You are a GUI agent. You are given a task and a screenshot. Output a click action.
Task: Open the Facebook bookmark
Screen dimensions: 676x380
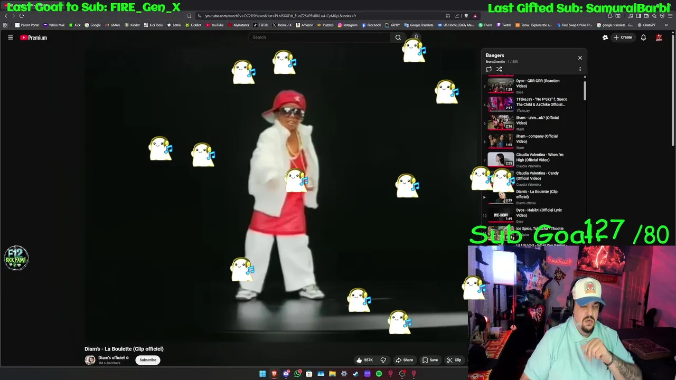click(x=371, y=25)
